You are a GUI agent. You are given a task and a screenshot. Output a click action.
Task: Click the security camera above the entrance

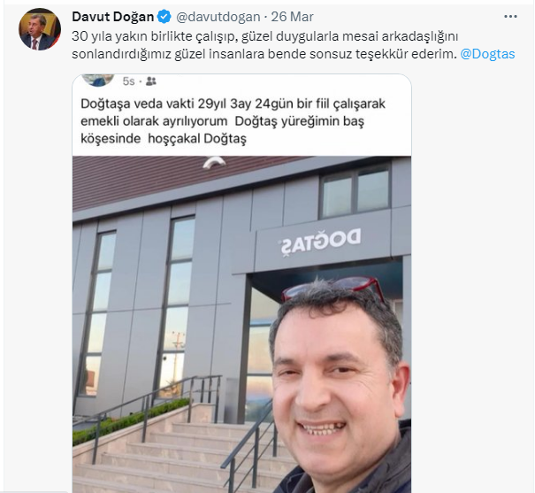214,163
